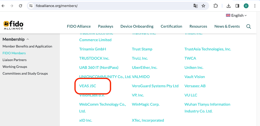Open WebComm Technology Co., Ltd. link

tap(103, 108)
